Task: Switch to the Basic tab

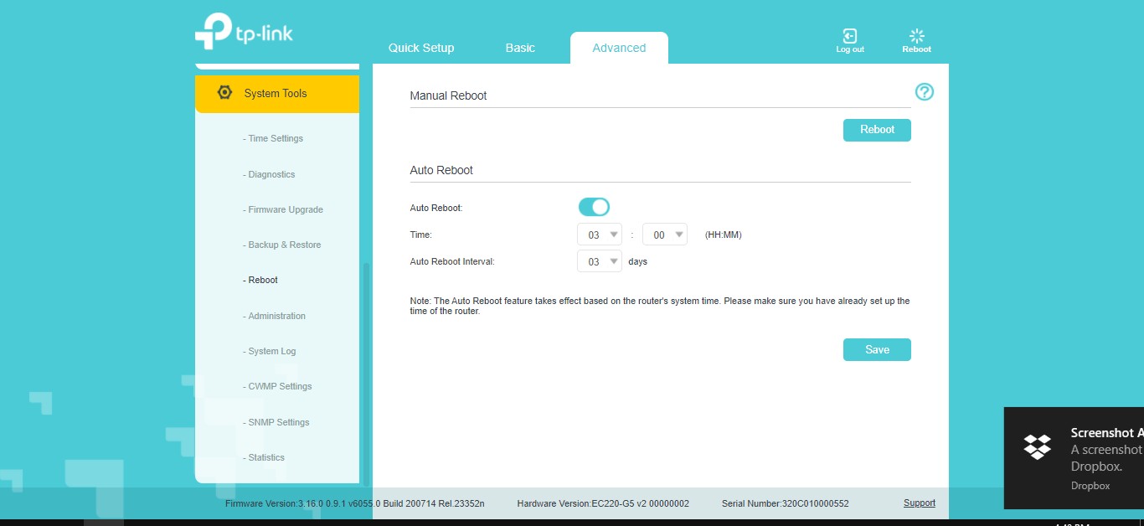Action: click(520, 48)
